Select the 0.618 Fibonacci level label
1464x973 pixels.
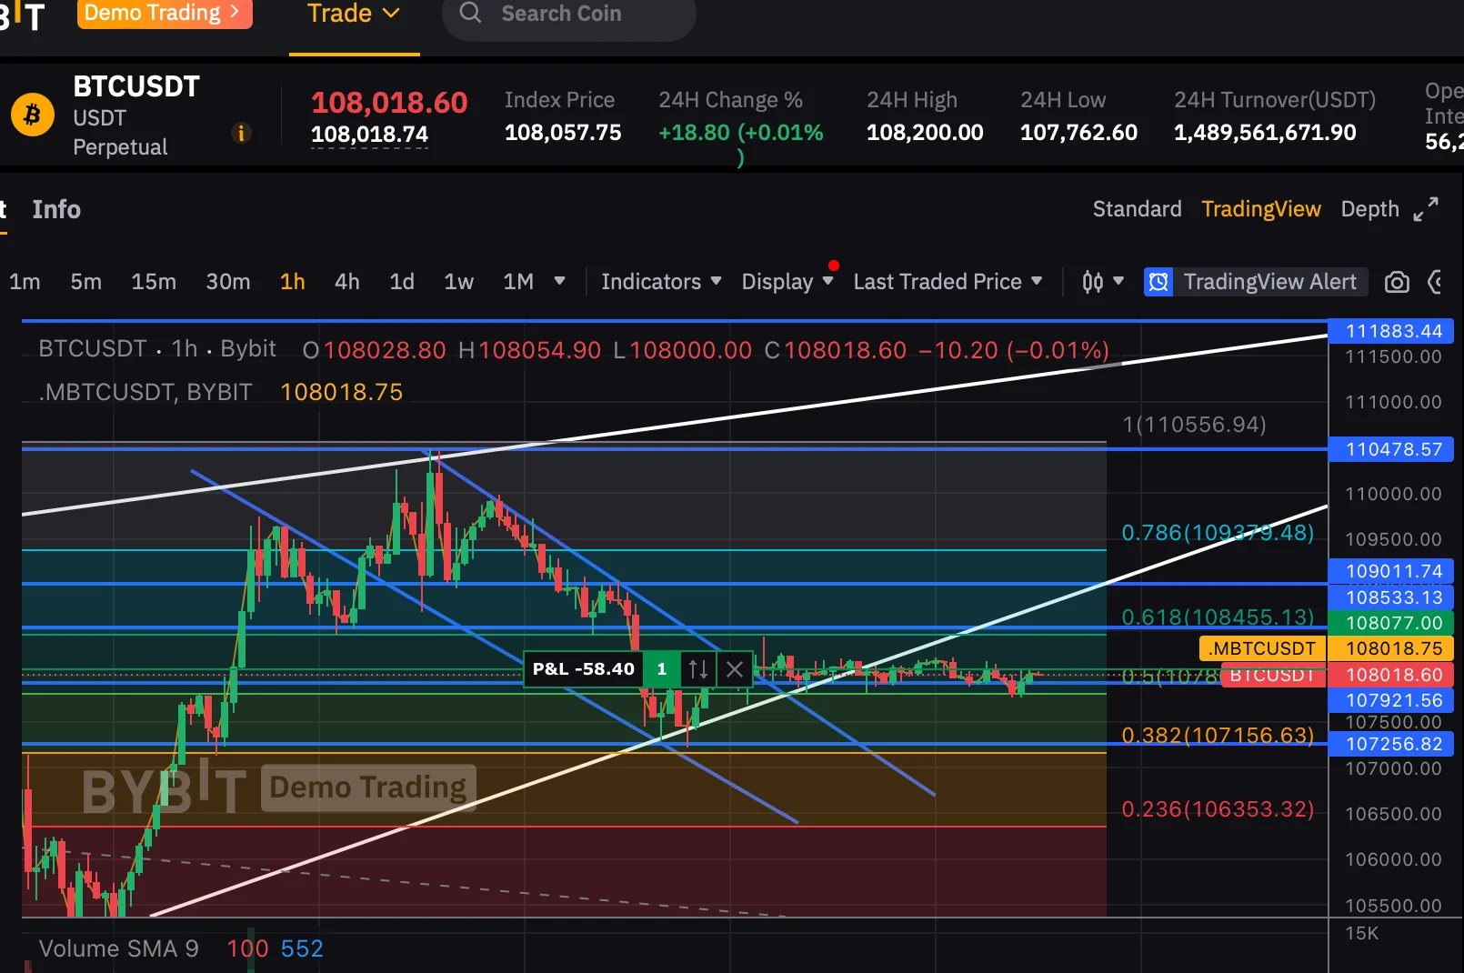tap(1218, 617)
